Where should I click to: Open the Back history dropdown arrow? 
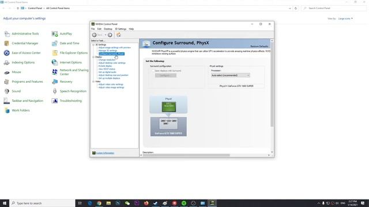[106, 35]
